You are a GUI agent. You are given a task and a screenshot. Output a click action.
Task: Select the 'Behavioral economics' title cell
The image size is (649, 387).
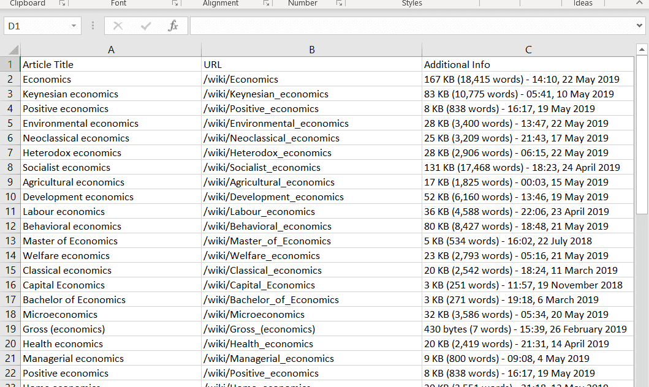[111, 226]
